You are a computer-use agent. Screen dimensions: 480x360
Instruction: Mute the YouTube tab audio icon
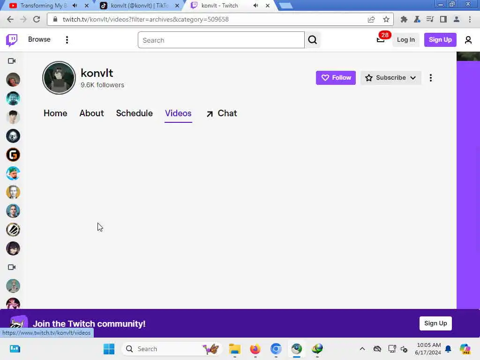[75, 6]
